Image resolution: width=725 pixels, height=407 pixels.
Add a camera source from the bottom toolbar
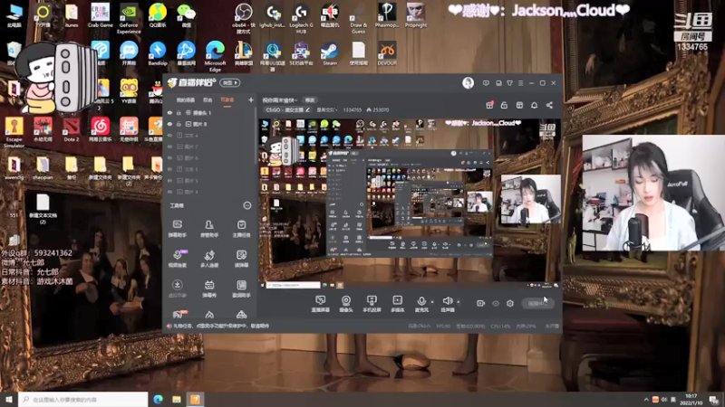(x=346, y=304)
